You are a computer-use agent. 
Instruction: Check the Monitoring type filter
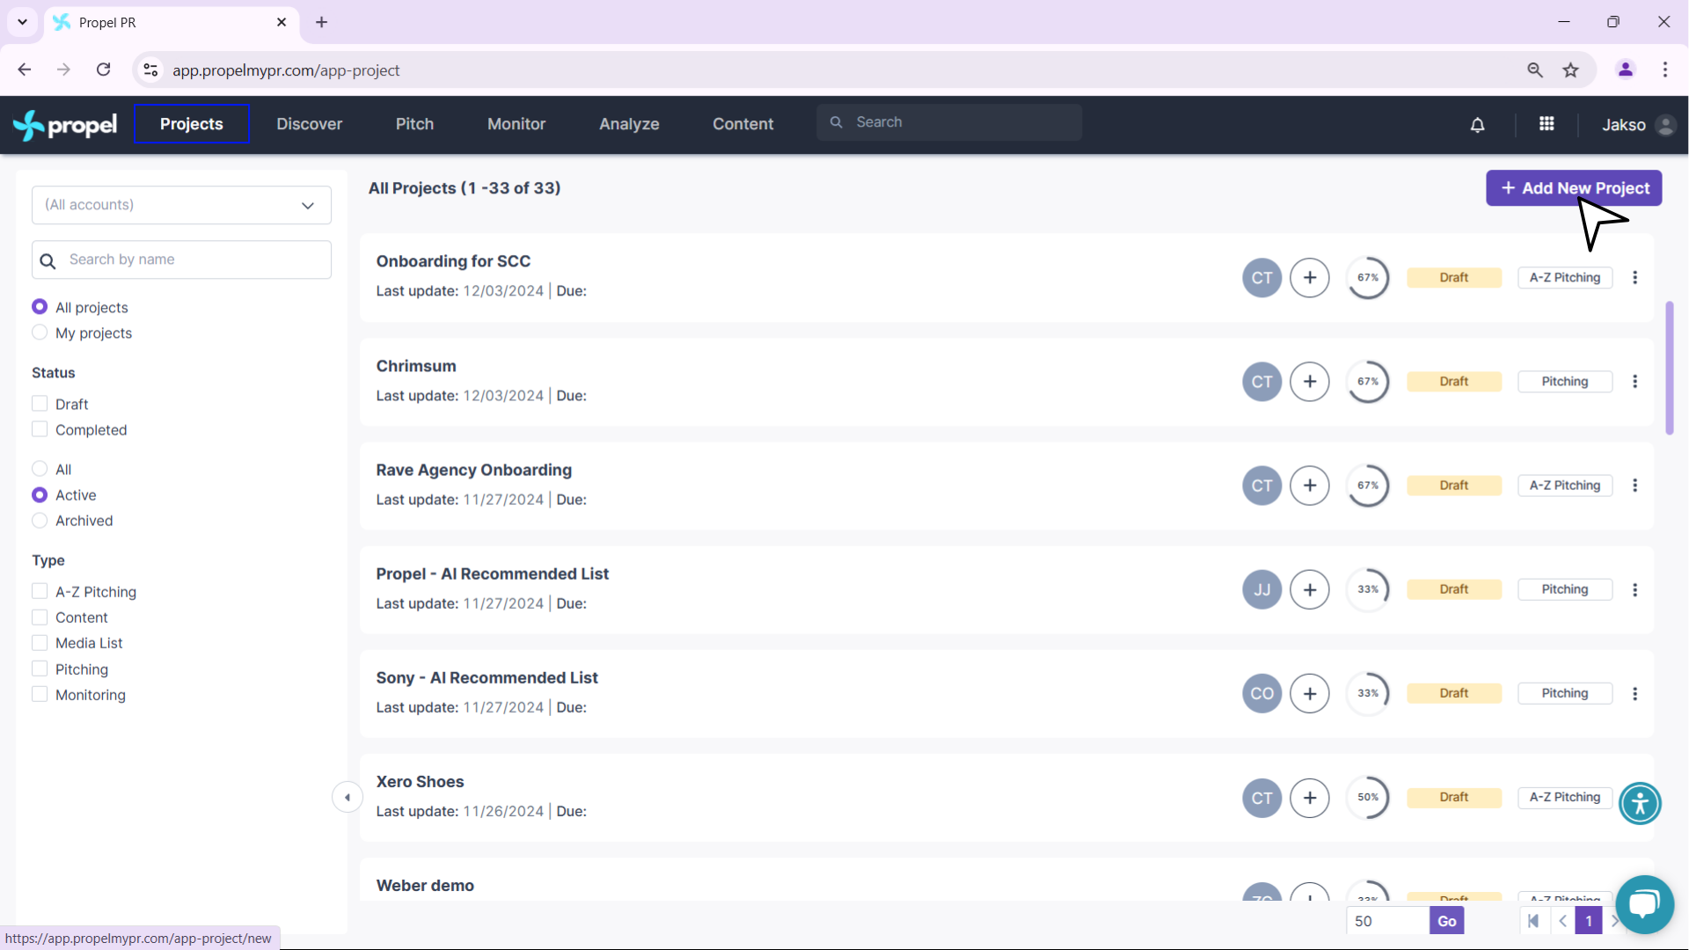pos(40,694)
